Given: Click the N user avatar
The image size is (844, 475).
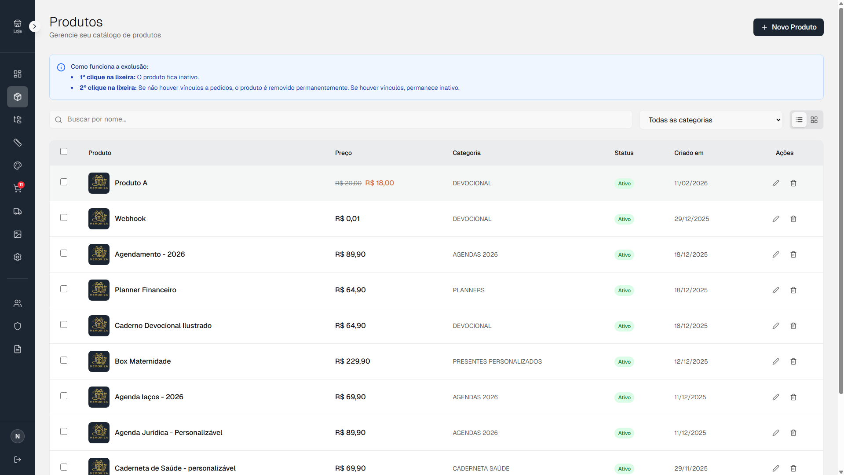Looking at the screenshot, I should click(x=18, y=436).
